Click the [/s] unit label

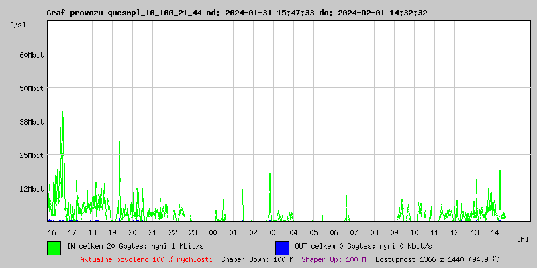[18, 25]
